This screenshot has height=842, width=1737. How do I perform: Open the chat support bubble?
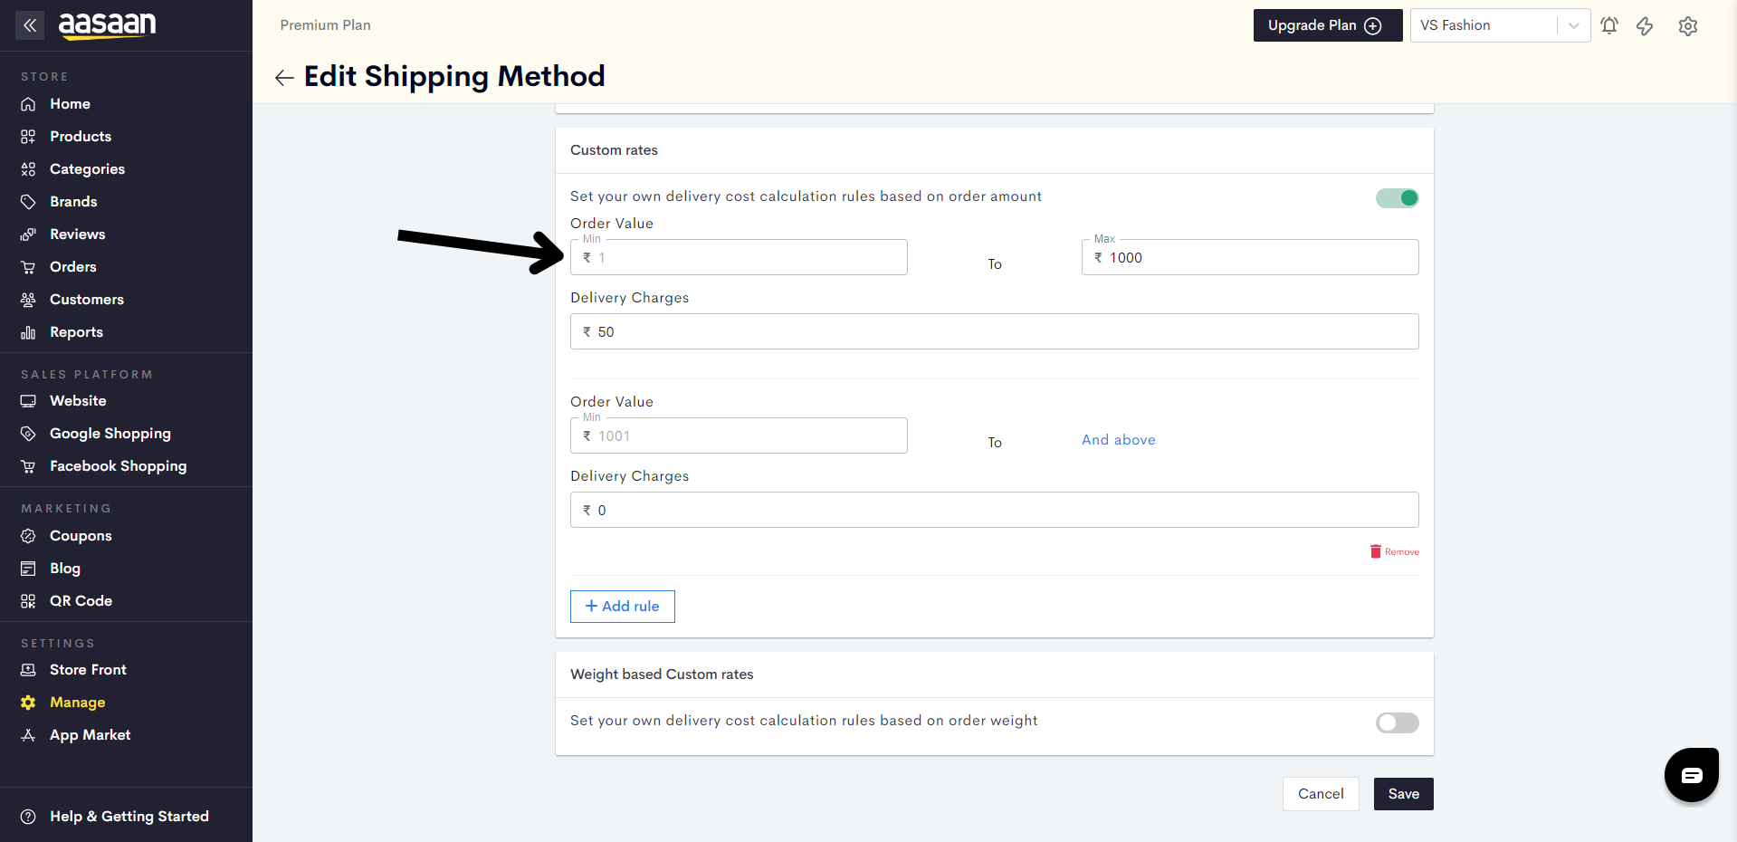click(1692, 775)
